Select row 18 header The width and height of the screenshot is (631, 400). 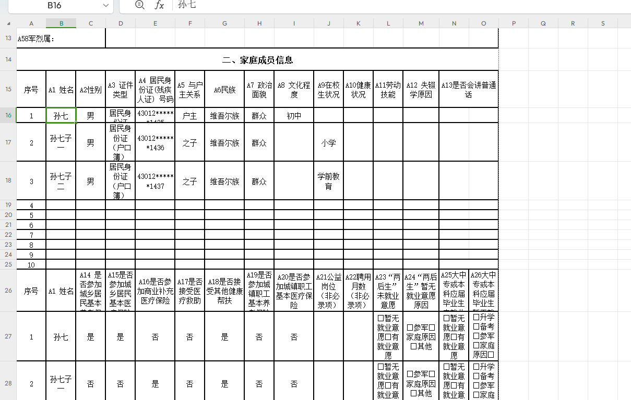(x=8, y=181)
